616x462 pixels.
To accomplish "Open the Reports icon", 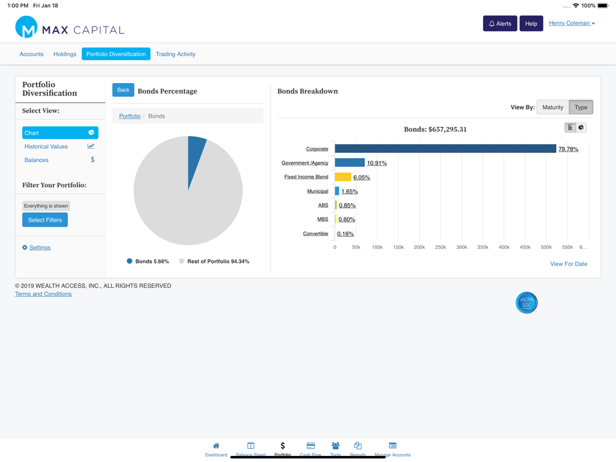I will coord(357,445).
